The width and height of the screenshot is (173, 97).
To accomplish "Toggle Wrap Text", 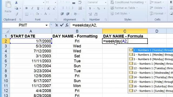I will click(x=80, y=2).
